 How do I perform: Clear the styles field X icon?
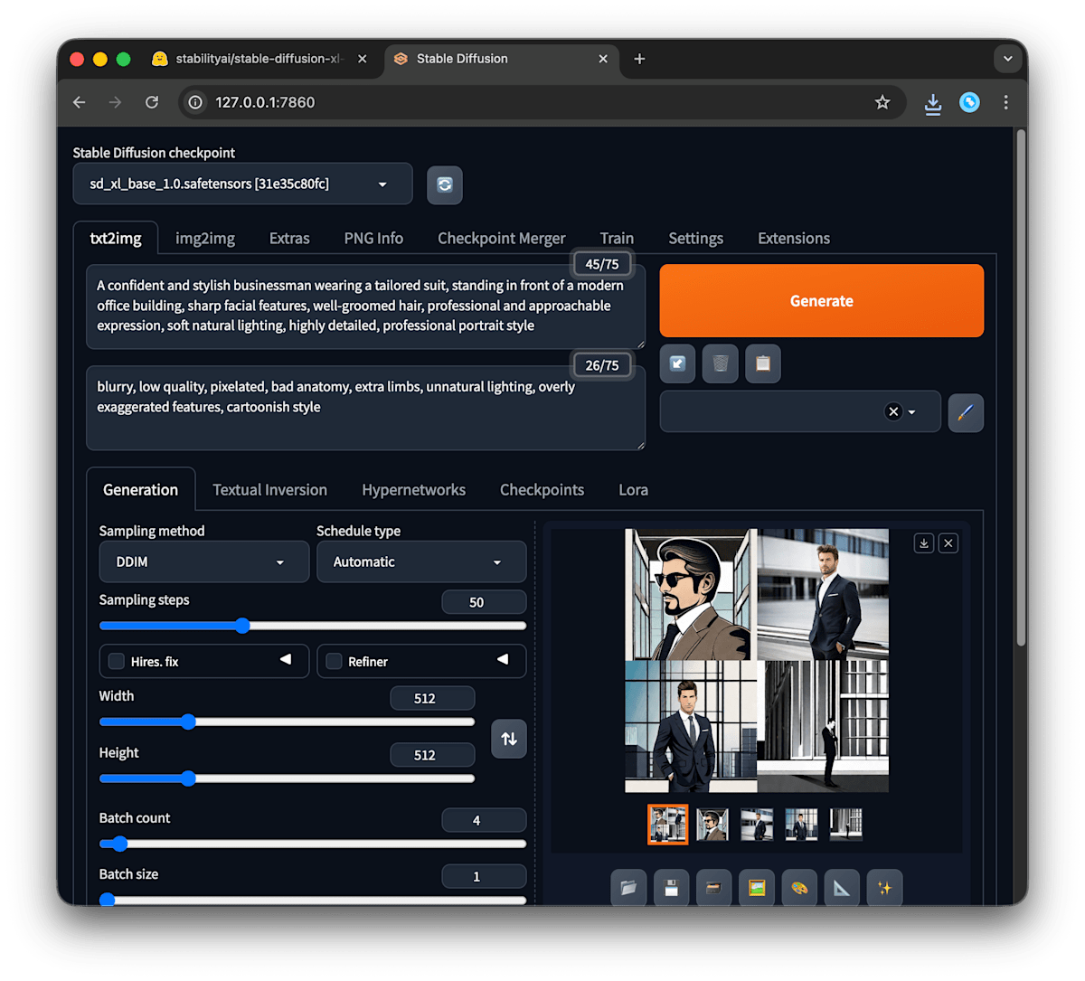(x=893, y=412)
